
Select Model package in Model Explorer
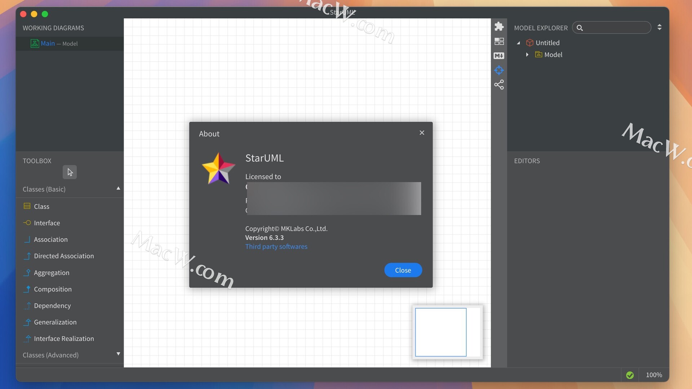pyautogui.click(x=553, y=55)
